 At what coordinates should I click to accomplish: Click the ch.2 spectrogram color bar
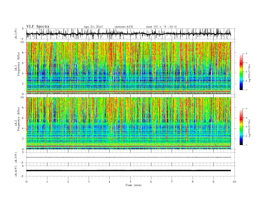click(241, 127)
